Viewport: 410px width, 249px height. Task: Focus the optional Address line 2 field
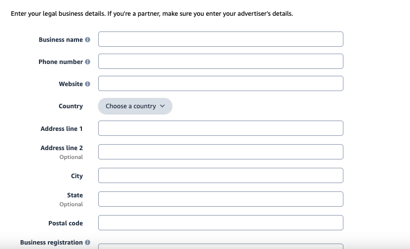click(221, 152)
